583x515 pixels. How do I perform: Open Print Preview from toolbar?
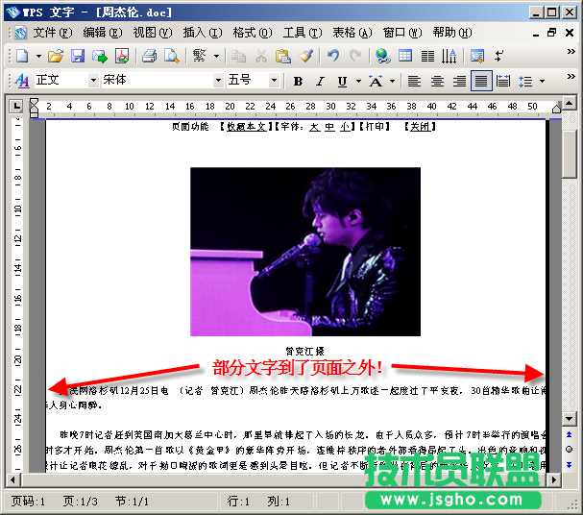(x=169, y=56)
